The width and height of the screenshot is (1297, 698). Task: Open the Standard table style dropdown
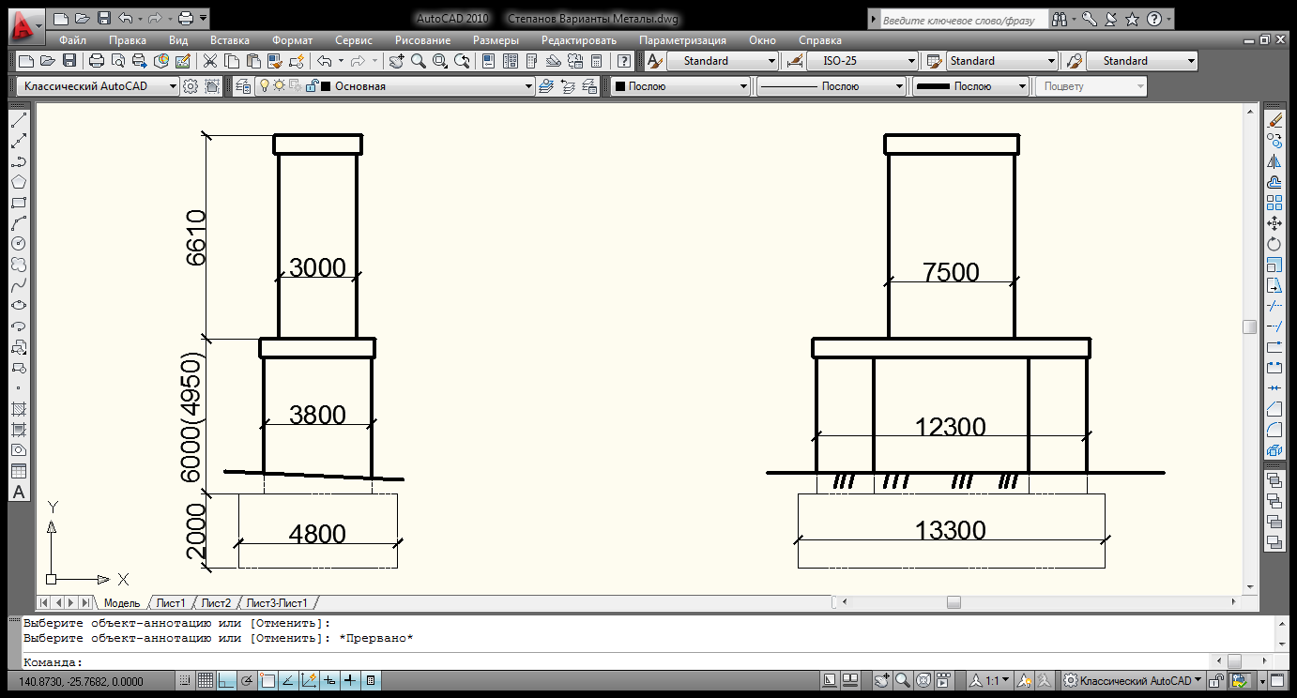(x=1001, y=61)
